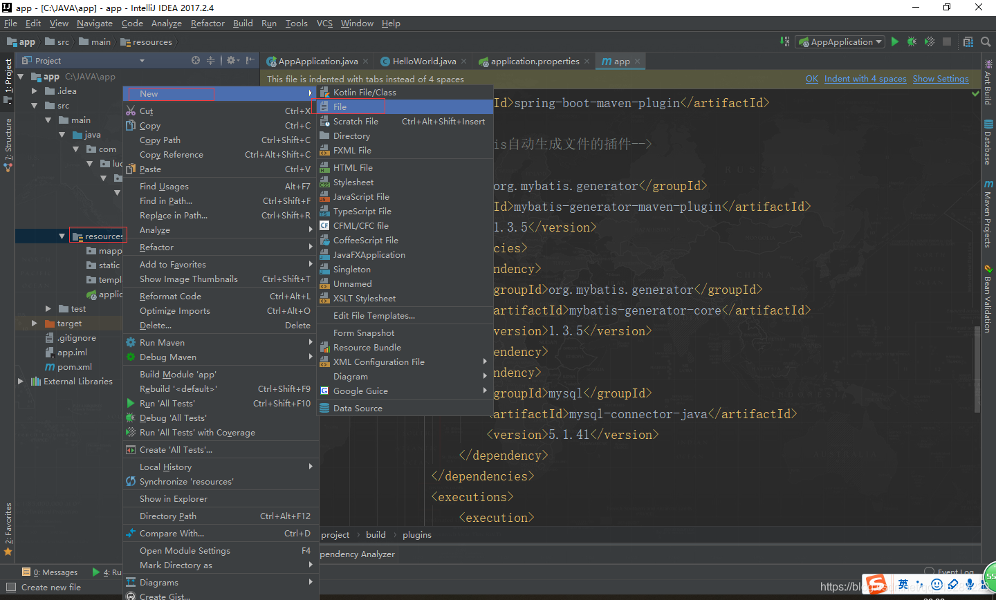
Task: Click Scroll from Source icon in Project panel
Action: [x=196, y=60]
